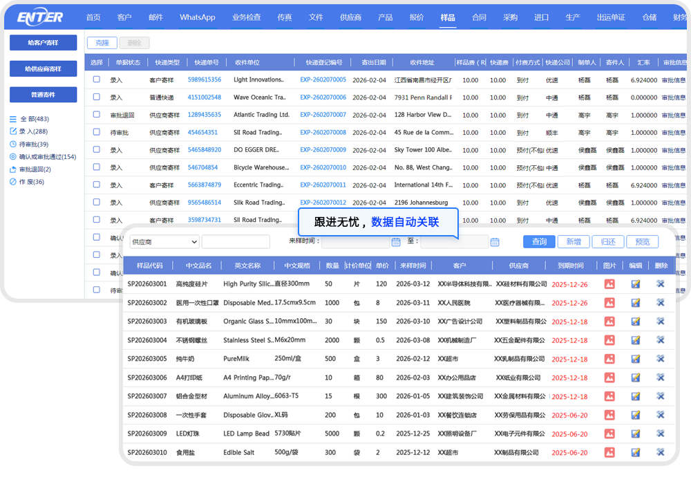Image resolution: width=691 pixels, height=484 pixels.
Task: Check the row with courier number 546704854
Action: [x=97, y=167]
